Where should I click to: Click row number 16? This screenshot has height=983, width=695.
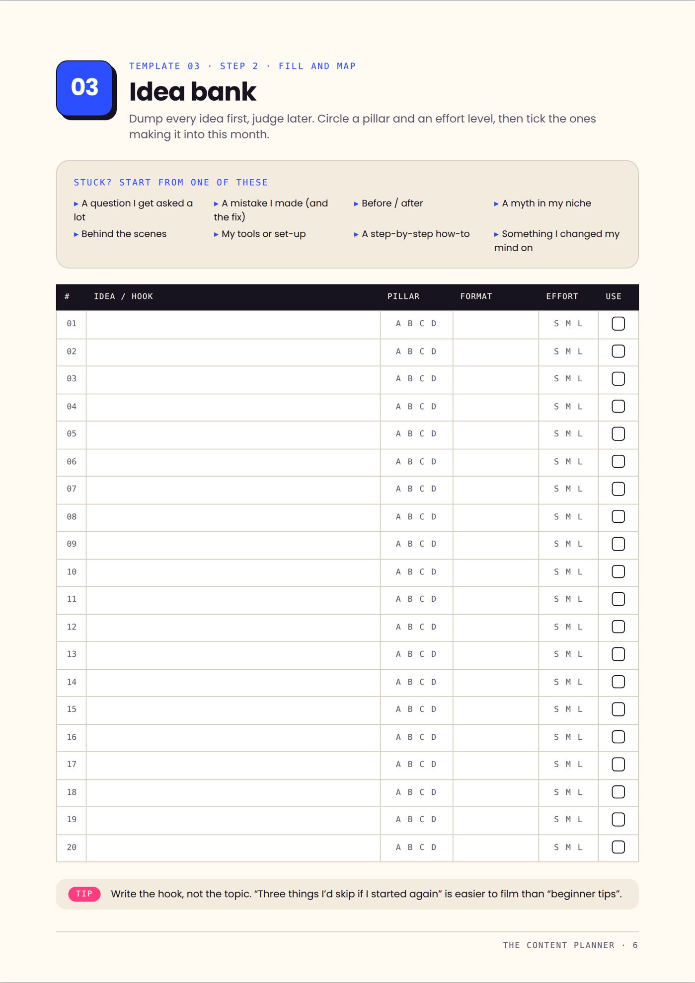click(72, 737)
